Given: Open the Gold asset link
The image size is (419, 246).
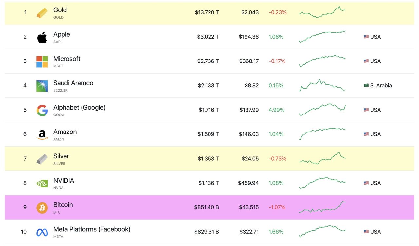Looking at the screenshot, I should coord(60,10).
